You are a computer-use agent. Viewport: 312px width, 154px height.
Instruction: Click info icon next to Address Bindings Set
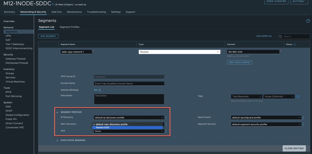pyautogui.click(x=100, y=90)
